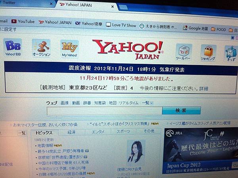Open the きっず robot icon
The image size is (238, 178).
231,54
